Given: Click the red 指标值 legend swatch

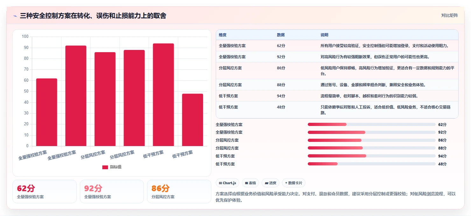Looking at the screenshot, I should [105, 167].
